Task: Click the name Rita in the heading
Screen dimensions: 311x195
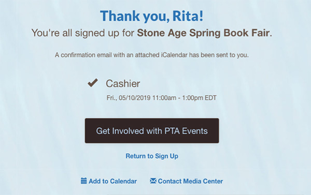Action: click(188, 16)
